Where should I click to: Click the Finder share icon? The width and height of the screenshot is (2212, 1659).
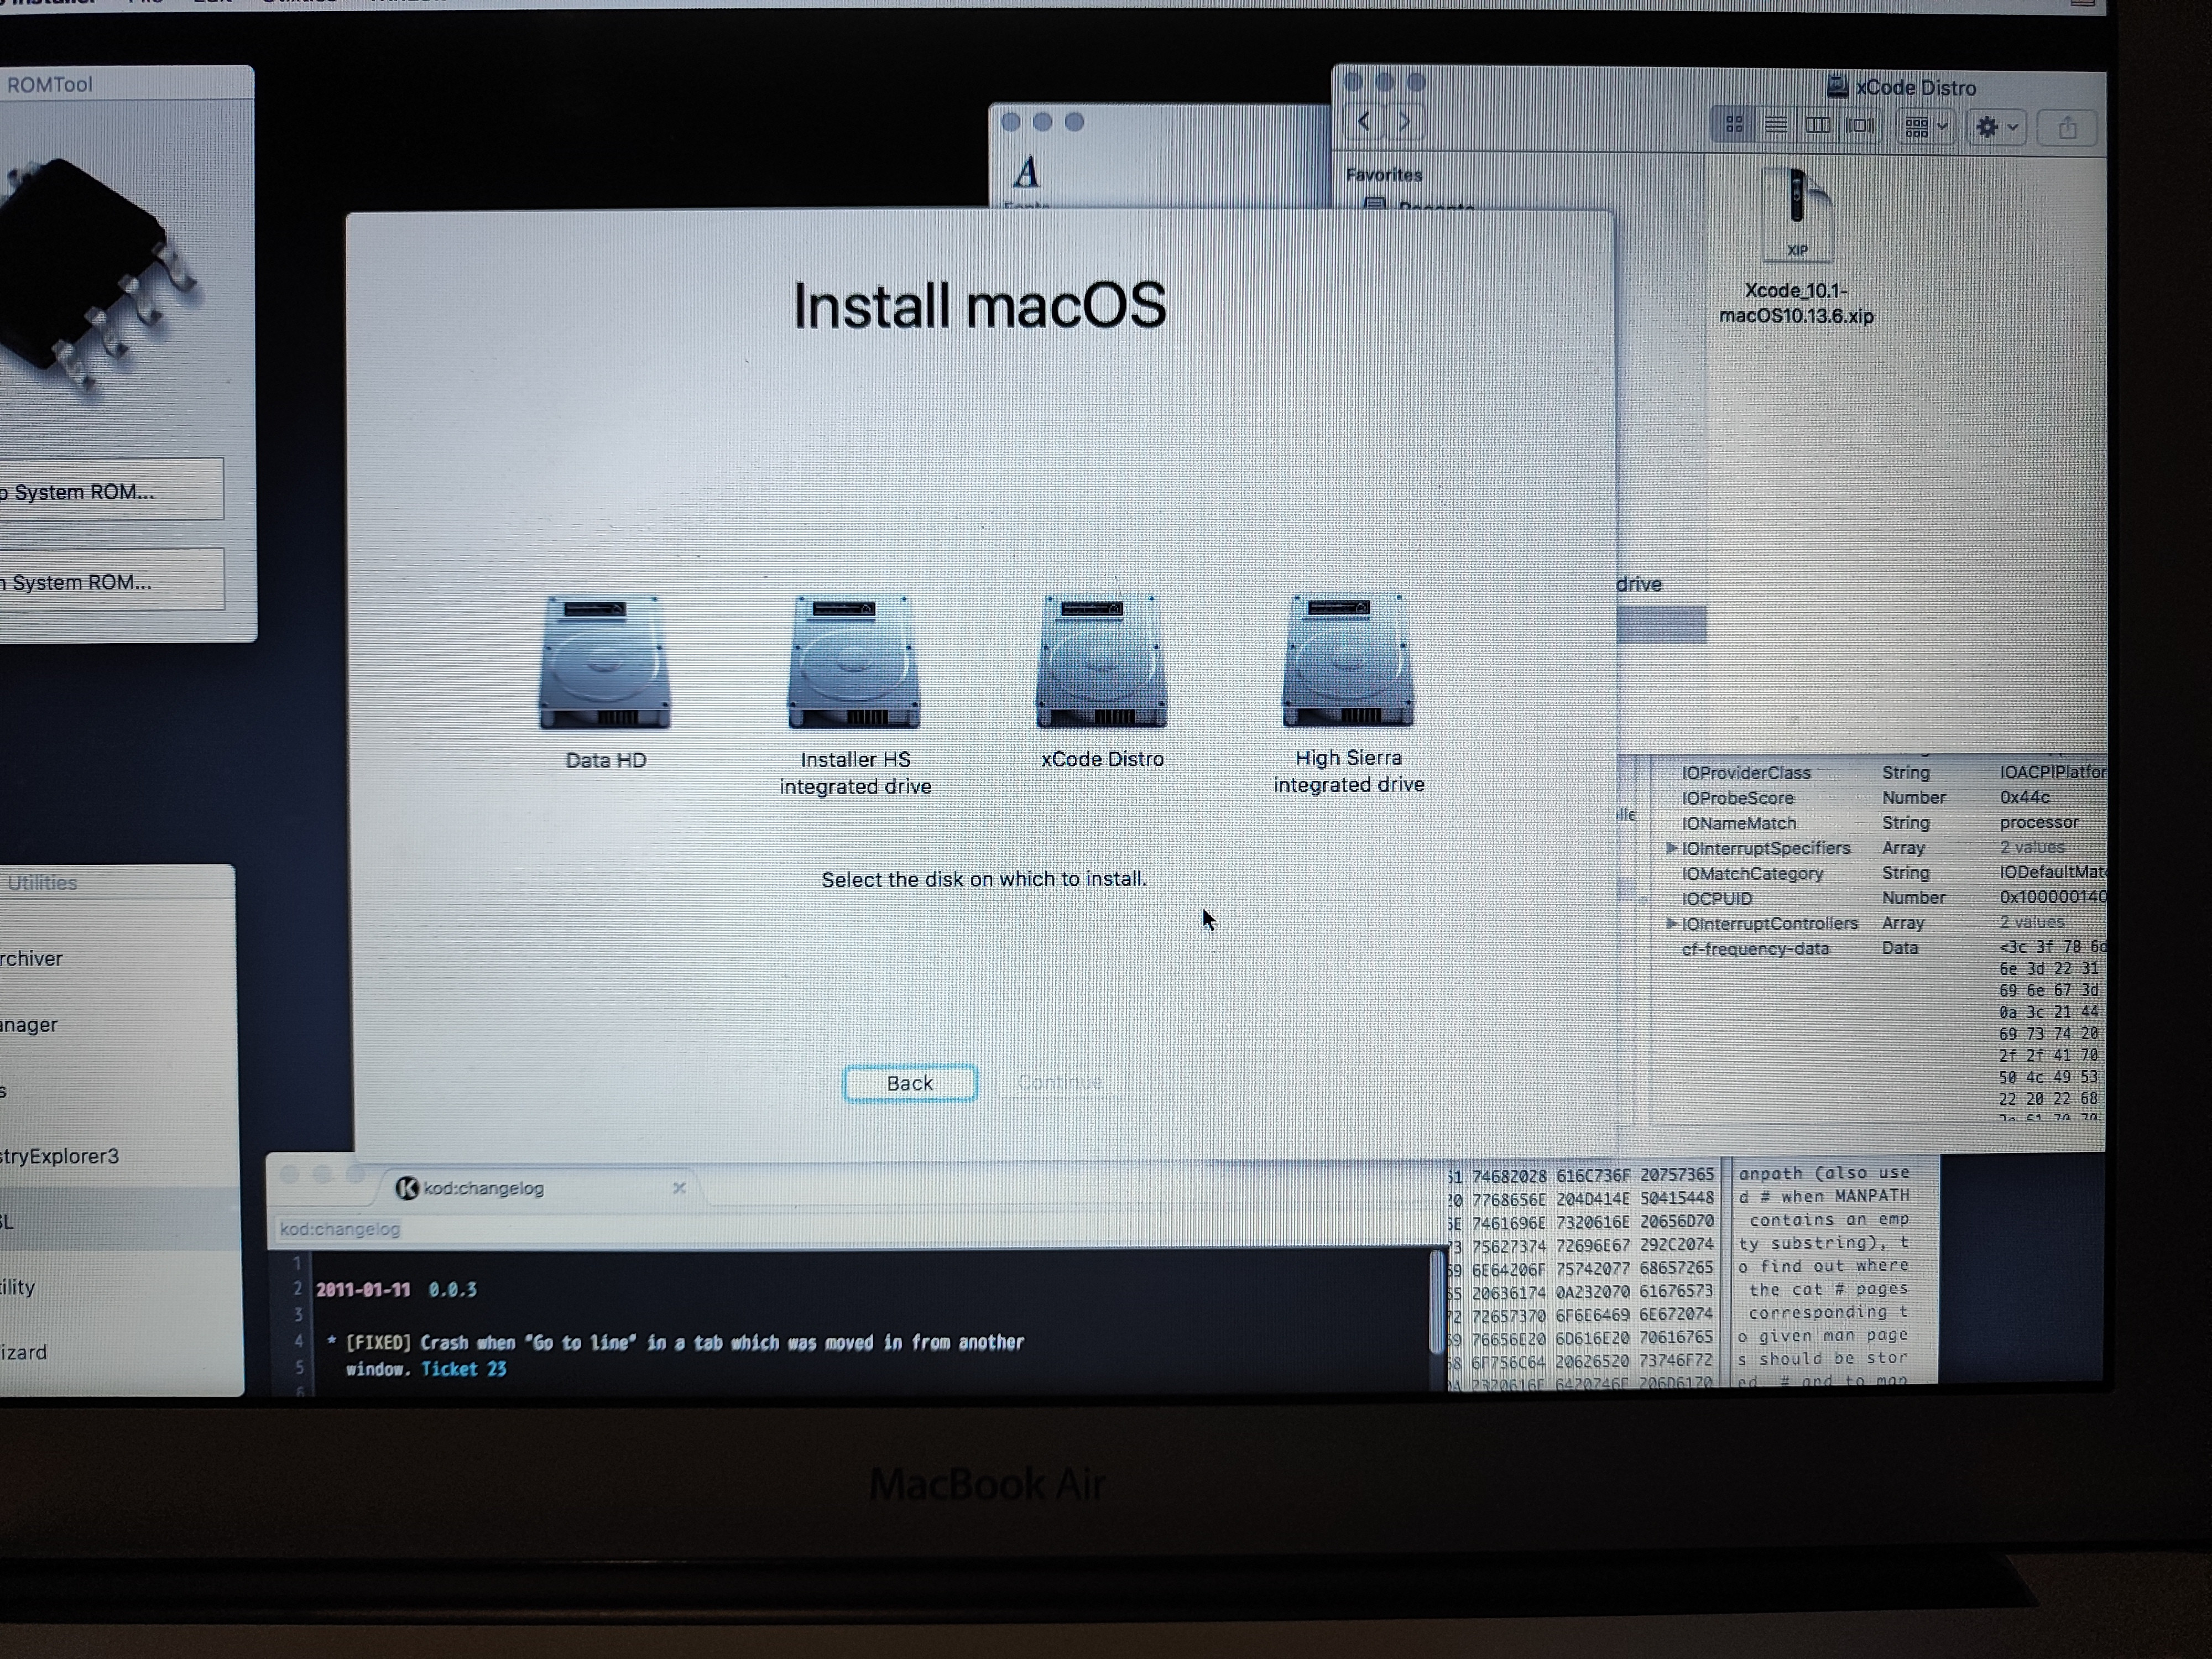click(x=2067, y=128)
